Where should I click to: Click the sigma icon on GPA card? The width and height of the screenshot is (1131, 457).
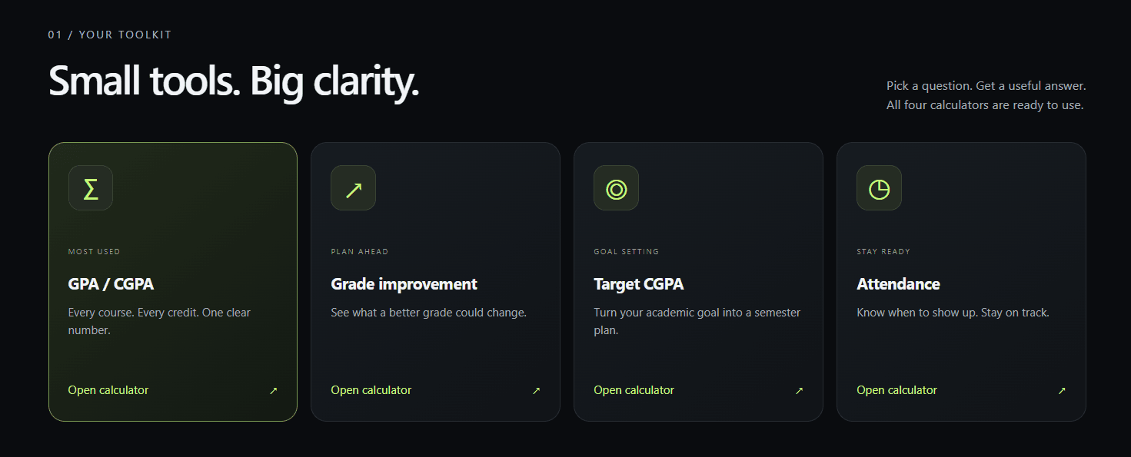[91, 188]
